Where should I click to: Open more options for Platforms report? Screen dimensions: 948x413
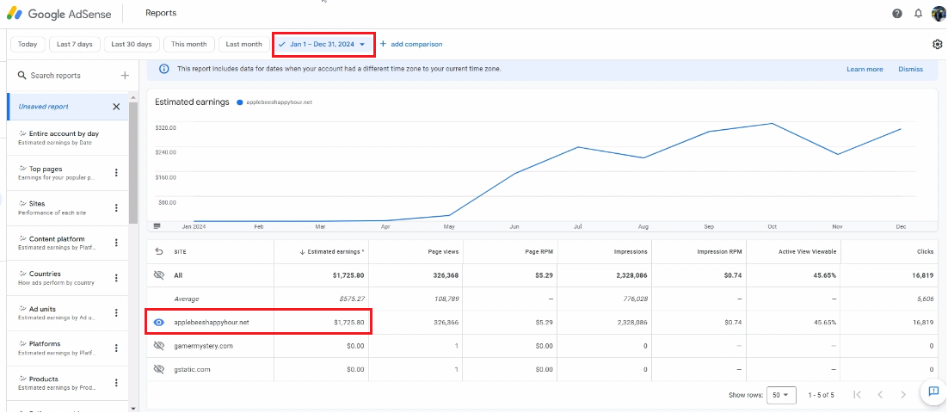(116, 348)
